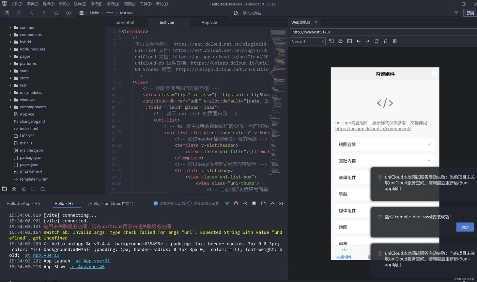This screenshot has height=282, width=477.
Task: Click the filter funnel icon near 预览
Action: pos(456,13)
